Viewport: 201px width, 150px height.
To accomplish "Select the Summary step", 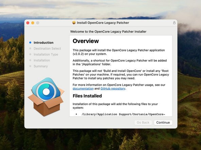I will 41,66.
